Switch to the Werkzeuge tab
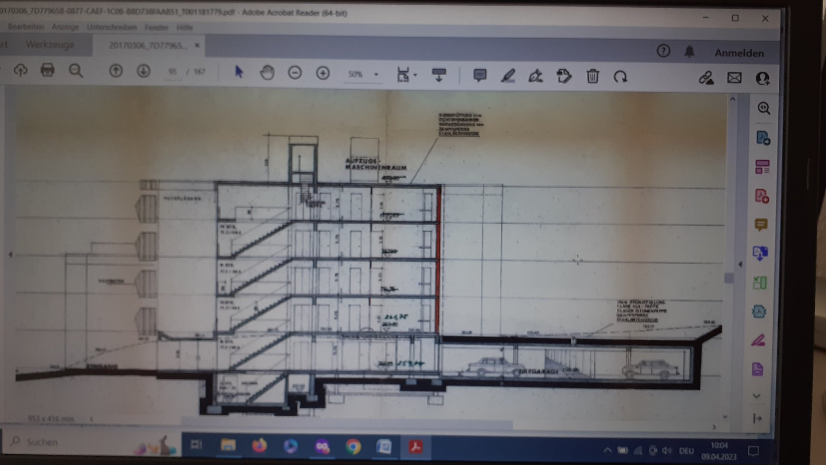Image resolution: width=826 pixels, height=465 pixels. 50,45
